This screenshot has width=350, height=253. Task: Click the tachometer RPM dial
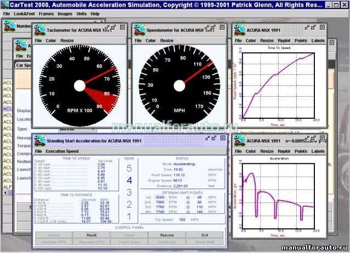(x=80, y=86)
